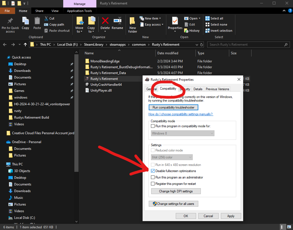
Task: Click the Up one level arrow
Action: [x=25, y=45]
